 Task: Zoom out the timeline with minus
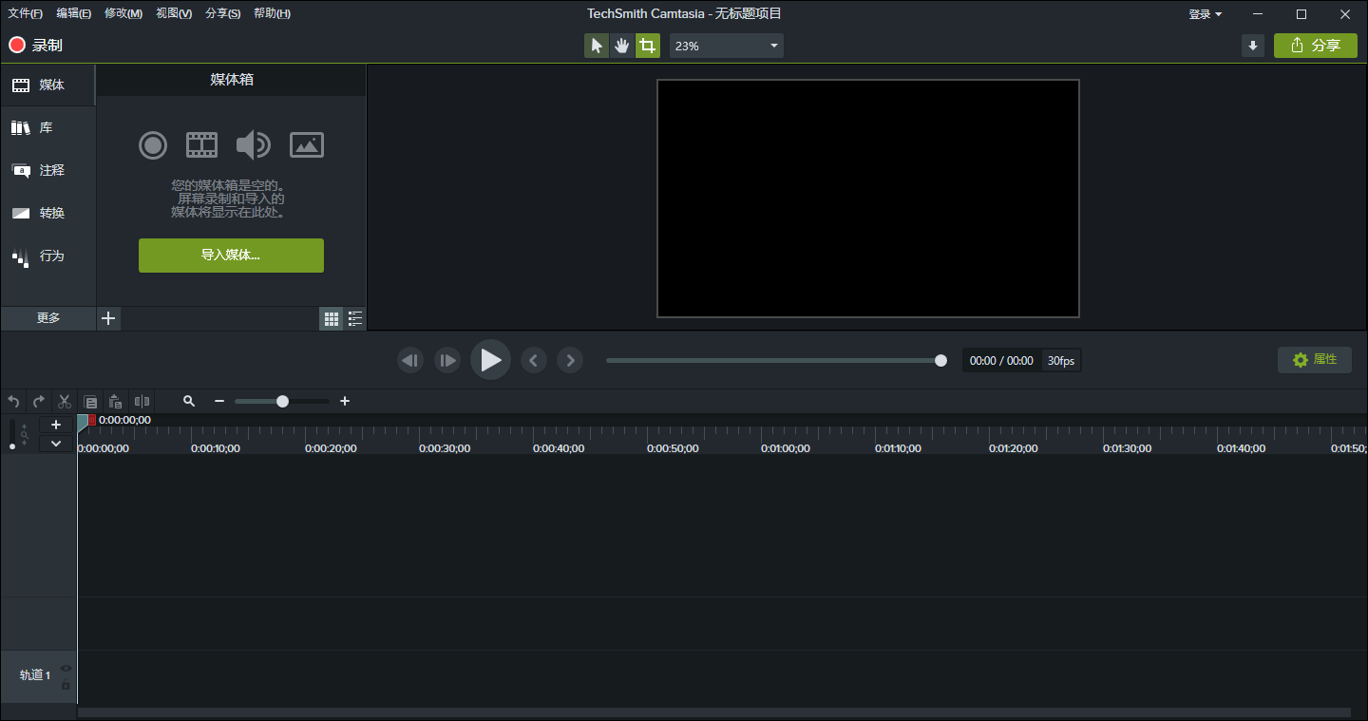pyautogui.click(x=219, y=402)
